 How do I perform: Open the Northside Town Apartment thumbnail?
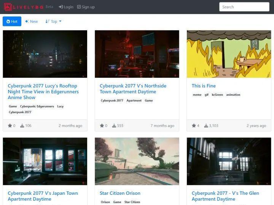tap(137, 54)
